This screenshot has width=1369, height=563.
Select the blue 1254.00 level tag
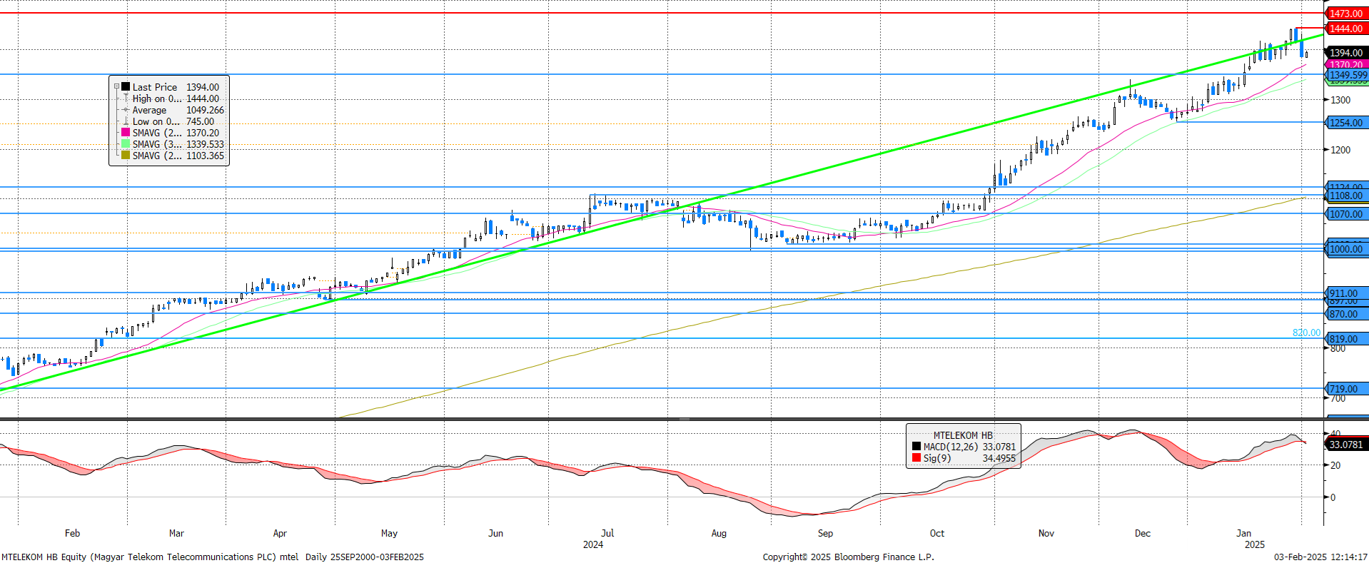click(x=1345, y=123)
